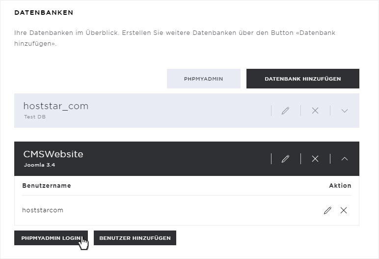Remove the hoststarcom user via X icon
The width and height of the screenshot is (379, 259).
(x=344, y=210)
